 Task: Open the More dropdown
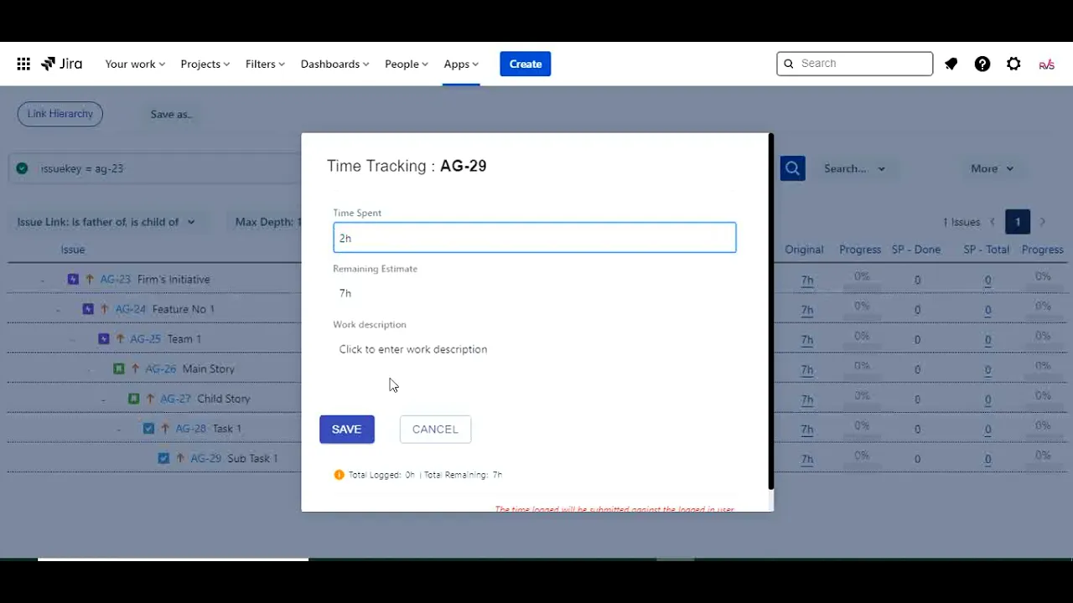point(992,168)
